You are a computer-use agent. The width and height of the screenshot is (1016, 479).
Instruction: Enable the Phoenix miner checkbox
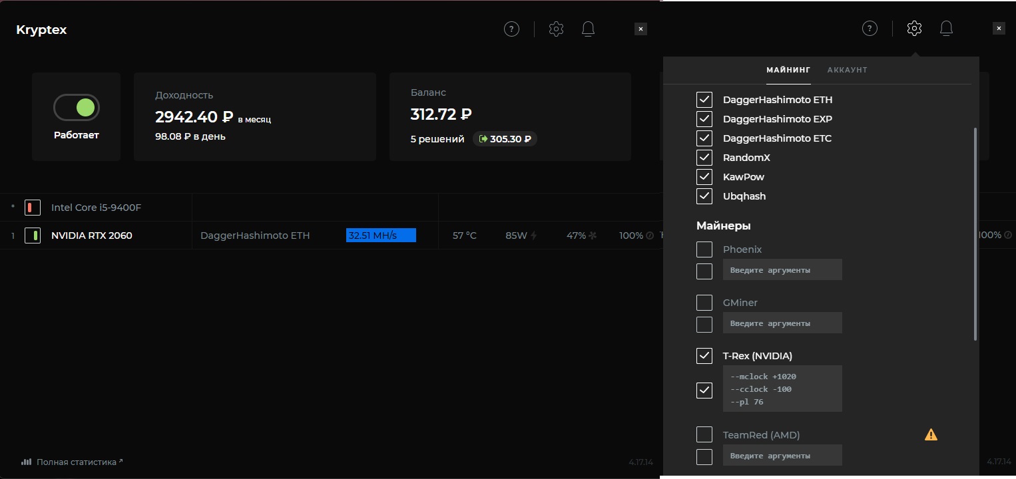[704, 249]
